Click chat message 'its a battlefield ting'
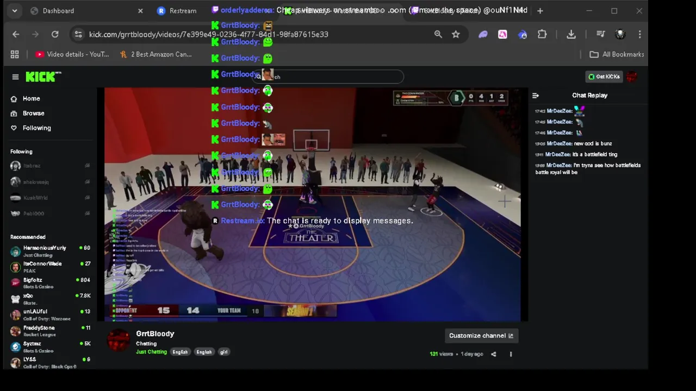Viewport: 696px width, 391px height. click(x=594, y=155)
